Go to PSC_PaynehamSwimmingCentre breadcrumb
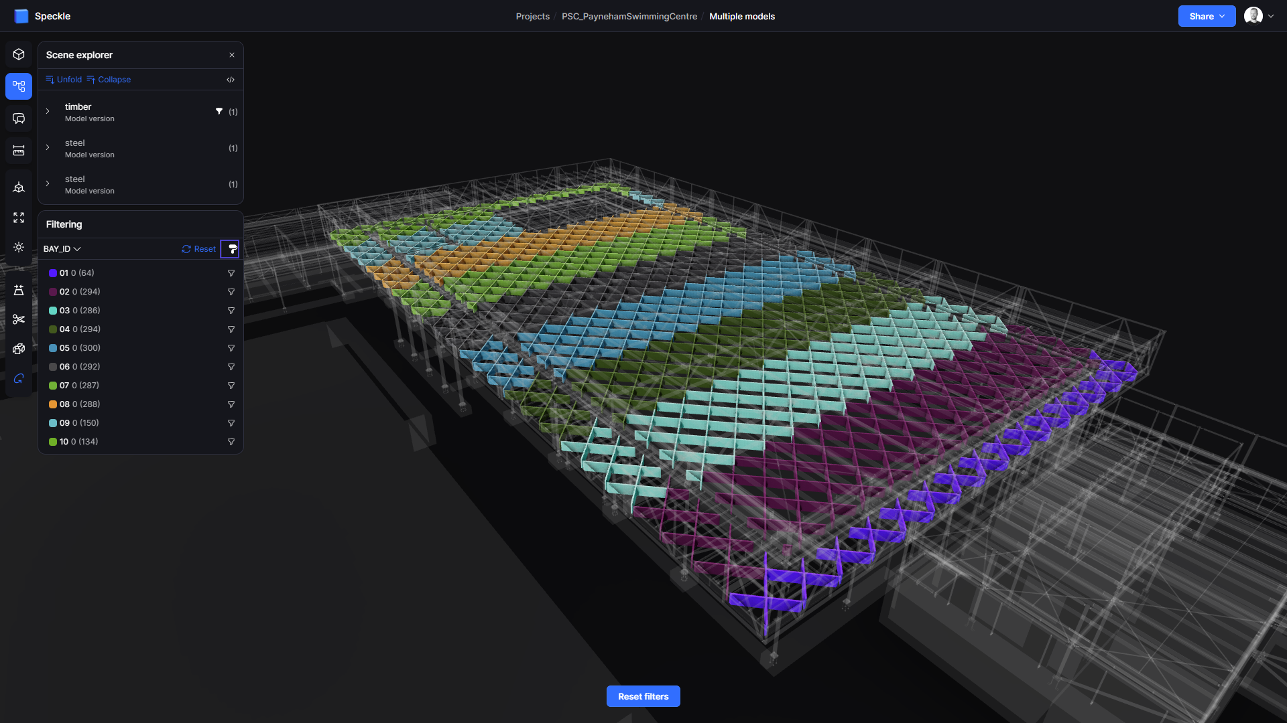Image resolution: width=1287 pixels, height=723 pixels. [x=629, y=16]
